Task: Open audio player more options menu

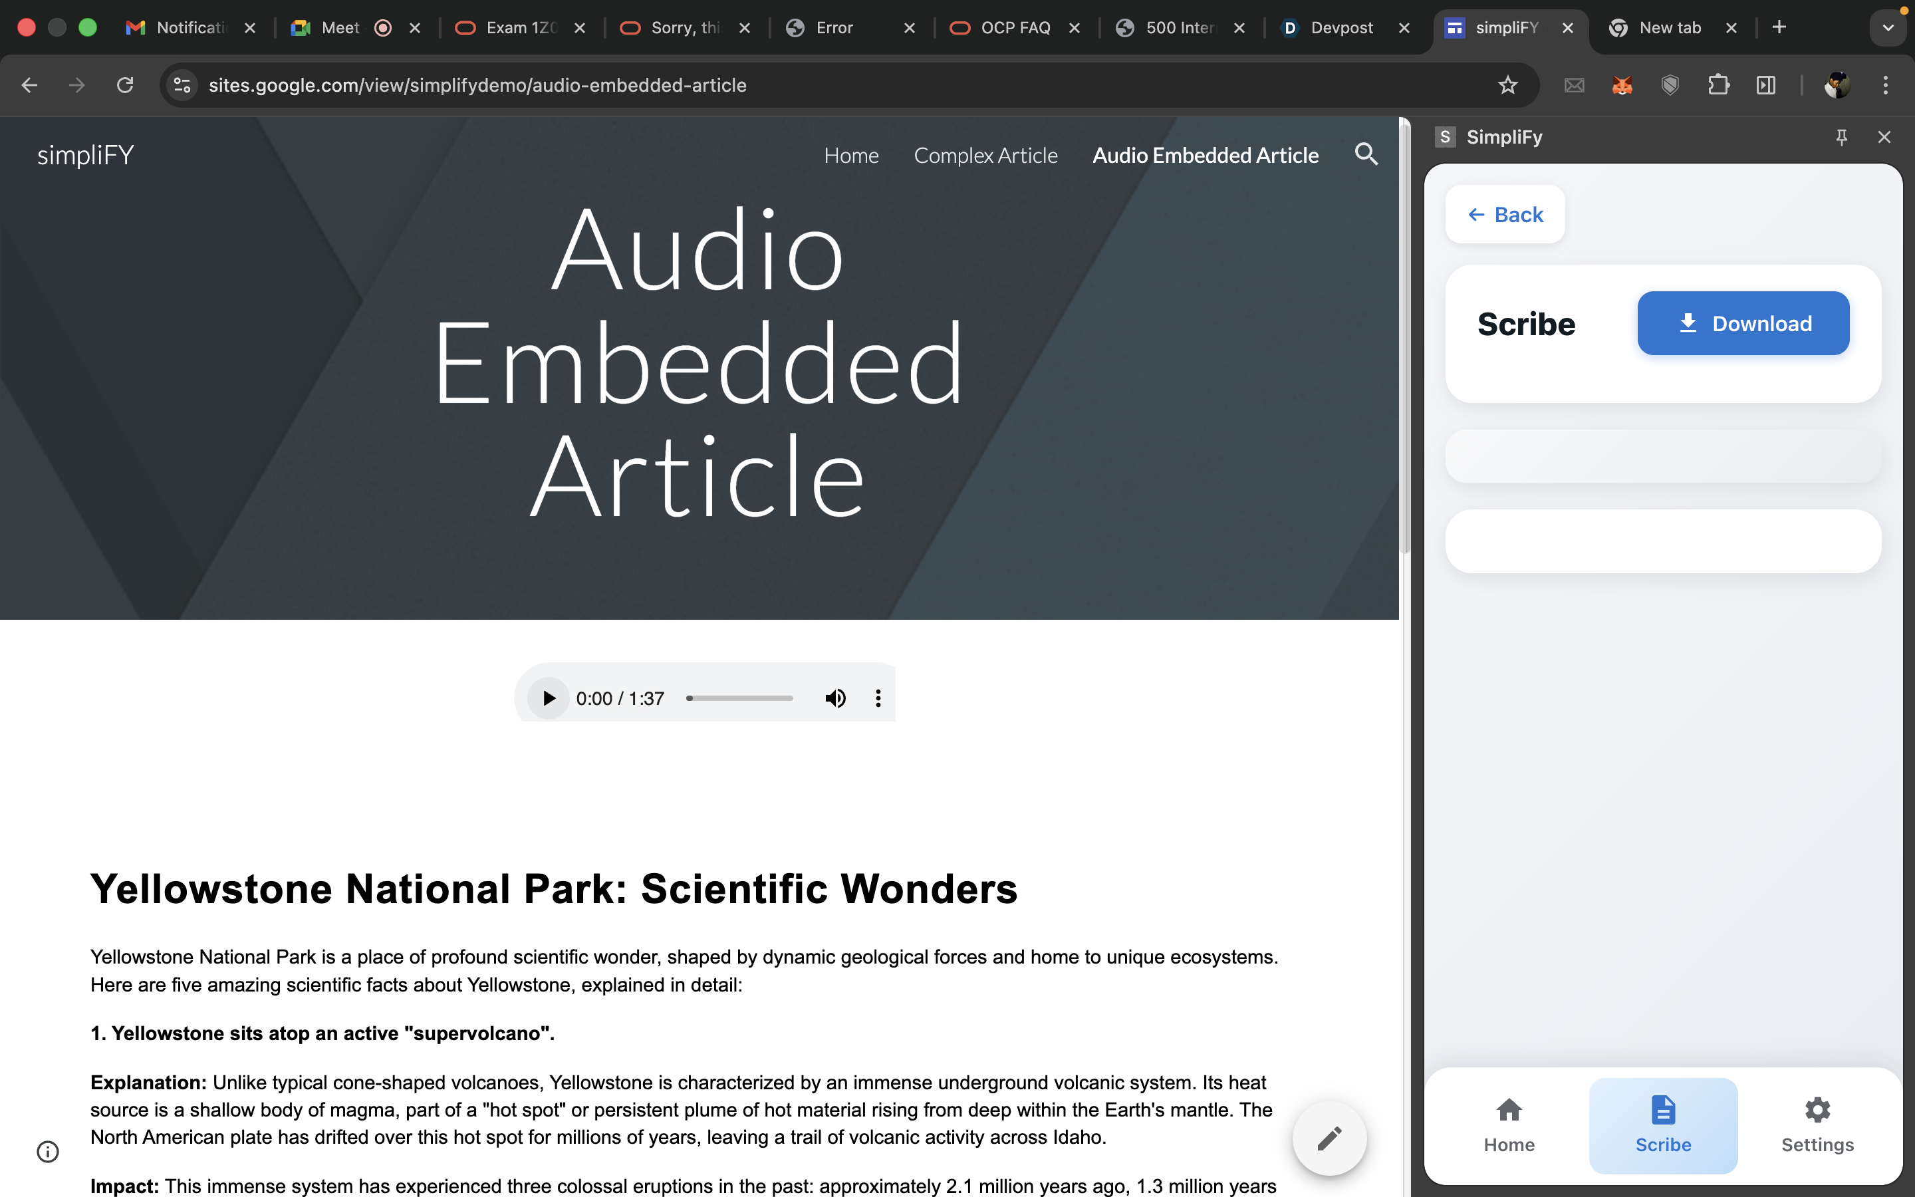Action: [x=878, y=698]
